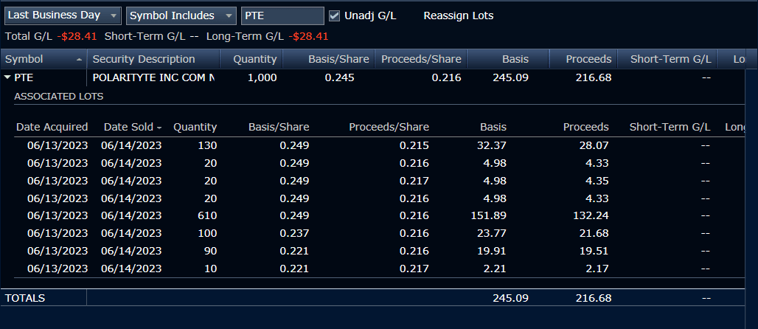Click the sort arrow beside Date Sold
Screen dimensions: 758x329
click(159, 128)
